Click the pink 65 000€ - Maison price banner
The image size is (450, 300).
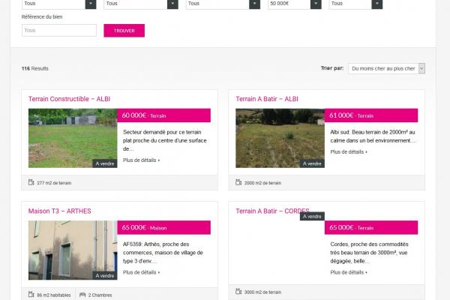tap(163, 228)
